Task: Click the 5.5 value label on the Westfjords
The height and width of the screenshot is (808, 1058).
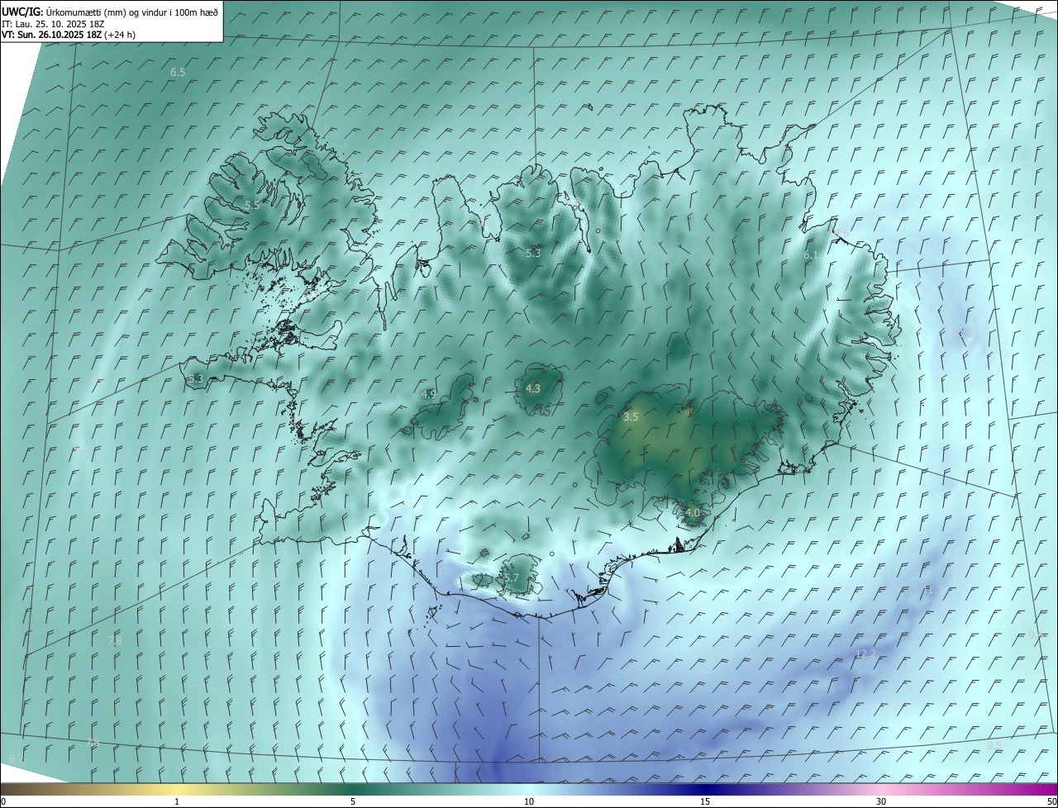Action: [x=252, y=205]
